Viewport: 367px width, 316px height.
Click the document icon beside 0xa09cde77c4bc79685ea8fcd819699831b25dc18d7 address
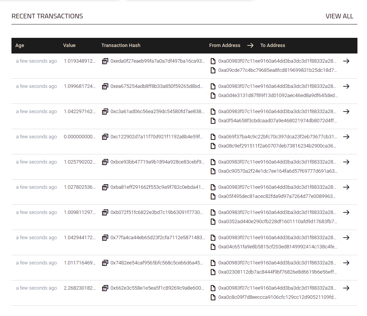pos(213,70)
